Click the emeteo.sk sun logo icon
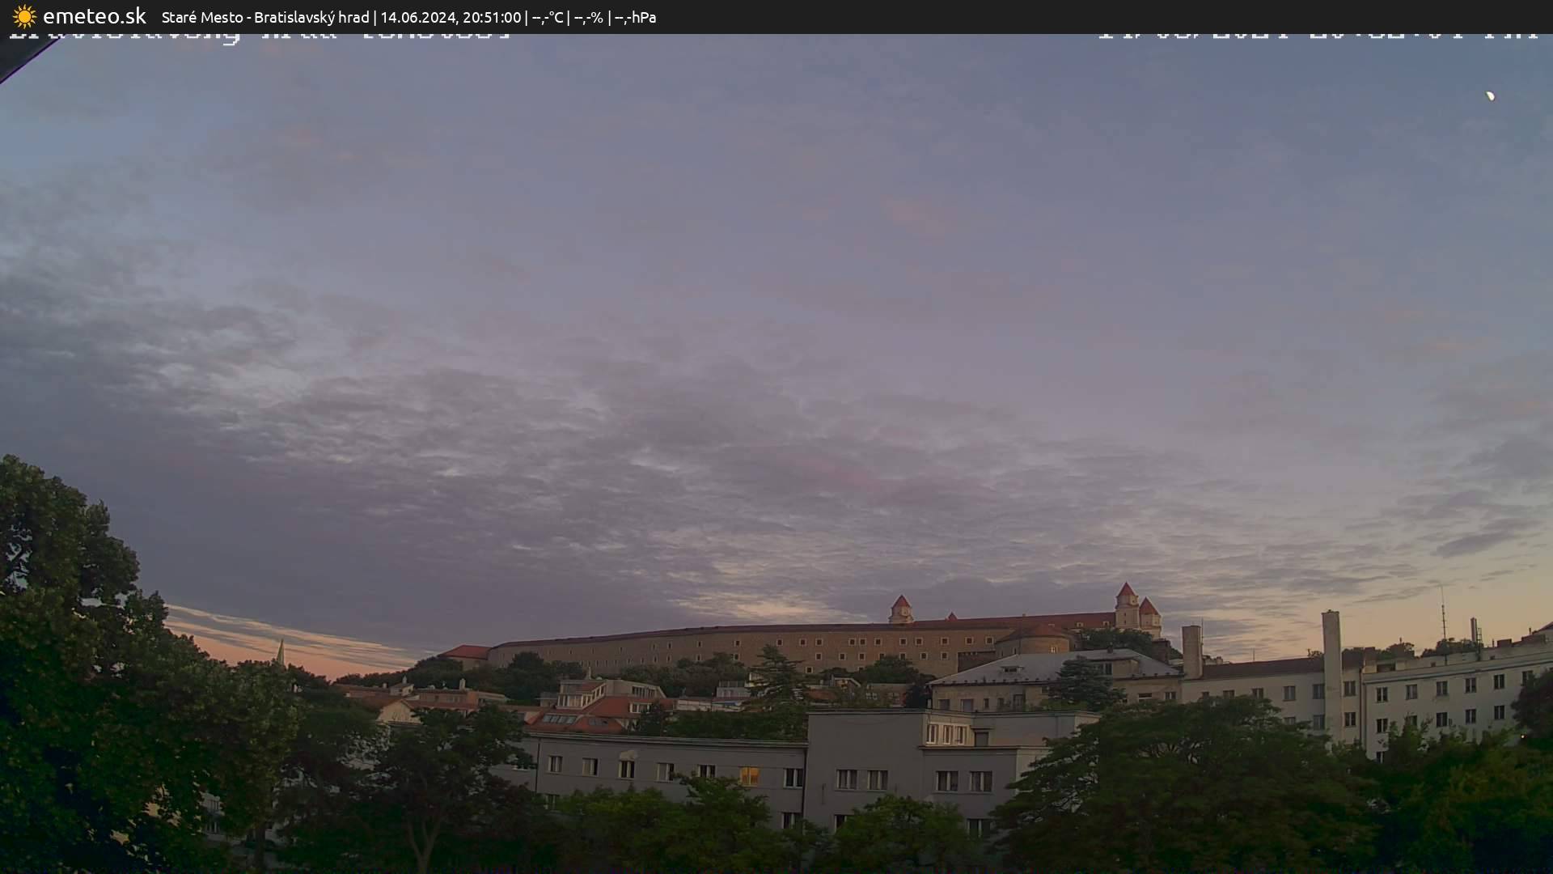The height and width of the screenshot is (874, 1553). pos(24,16)
